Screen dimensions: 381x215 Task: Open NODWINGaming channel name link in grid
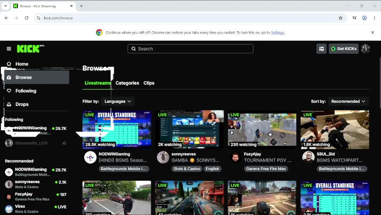114,154
